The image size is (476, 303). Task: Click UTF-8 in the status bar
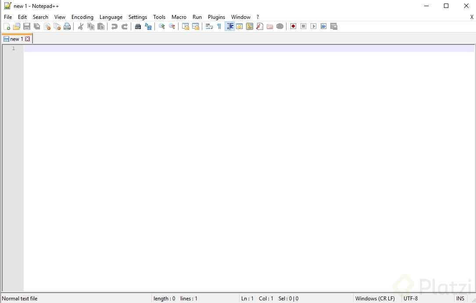[411, 298]
